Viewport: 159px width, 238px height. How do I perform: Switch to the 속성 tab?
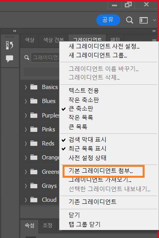tap(30, 225)
